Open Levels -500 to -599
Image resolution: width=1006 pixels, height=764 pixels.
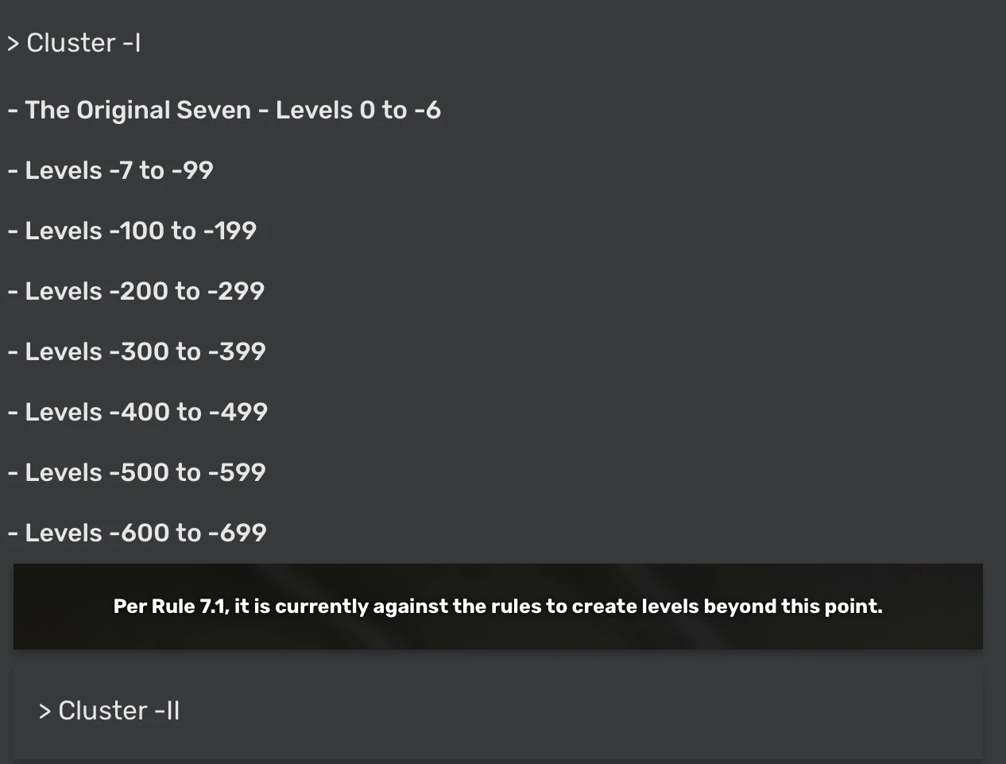(x=136, y=472)
